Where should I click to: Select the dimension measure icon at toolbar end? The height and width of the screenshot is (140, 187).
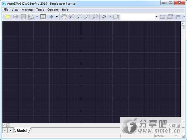click(x=178, y=17)
